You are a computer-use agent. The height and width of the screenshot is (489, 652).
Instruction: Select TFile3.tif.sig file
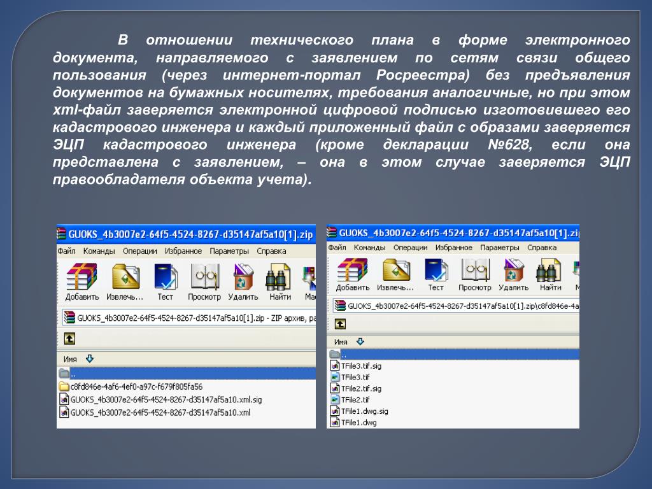[355, 366]
